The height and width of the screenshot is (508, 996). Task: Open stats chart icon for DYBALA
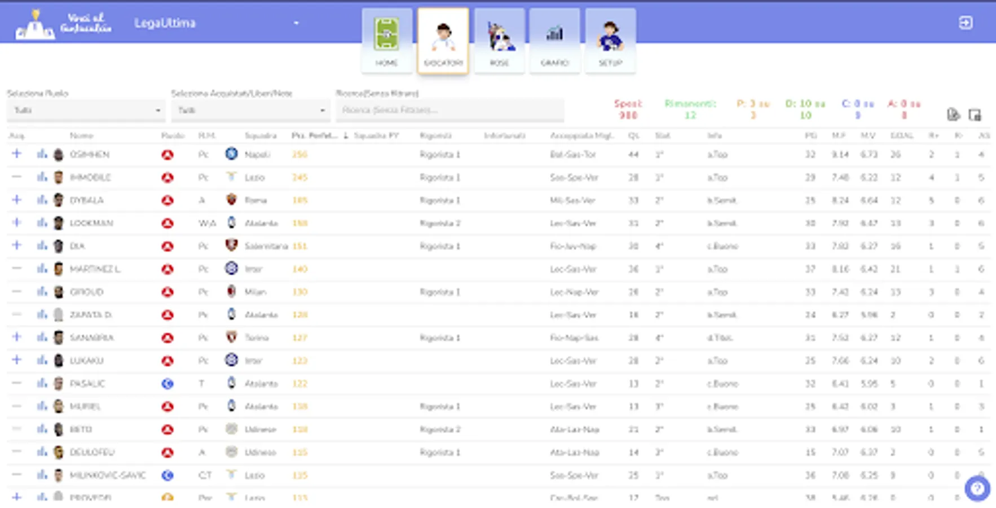pyautogui.click(x=42, y=200)
